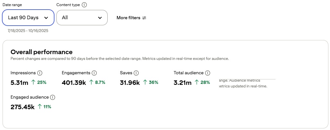The width and height of the screenshot is (330, 130).
Task: Click the Impressions info icon
Action: [40, 73]
